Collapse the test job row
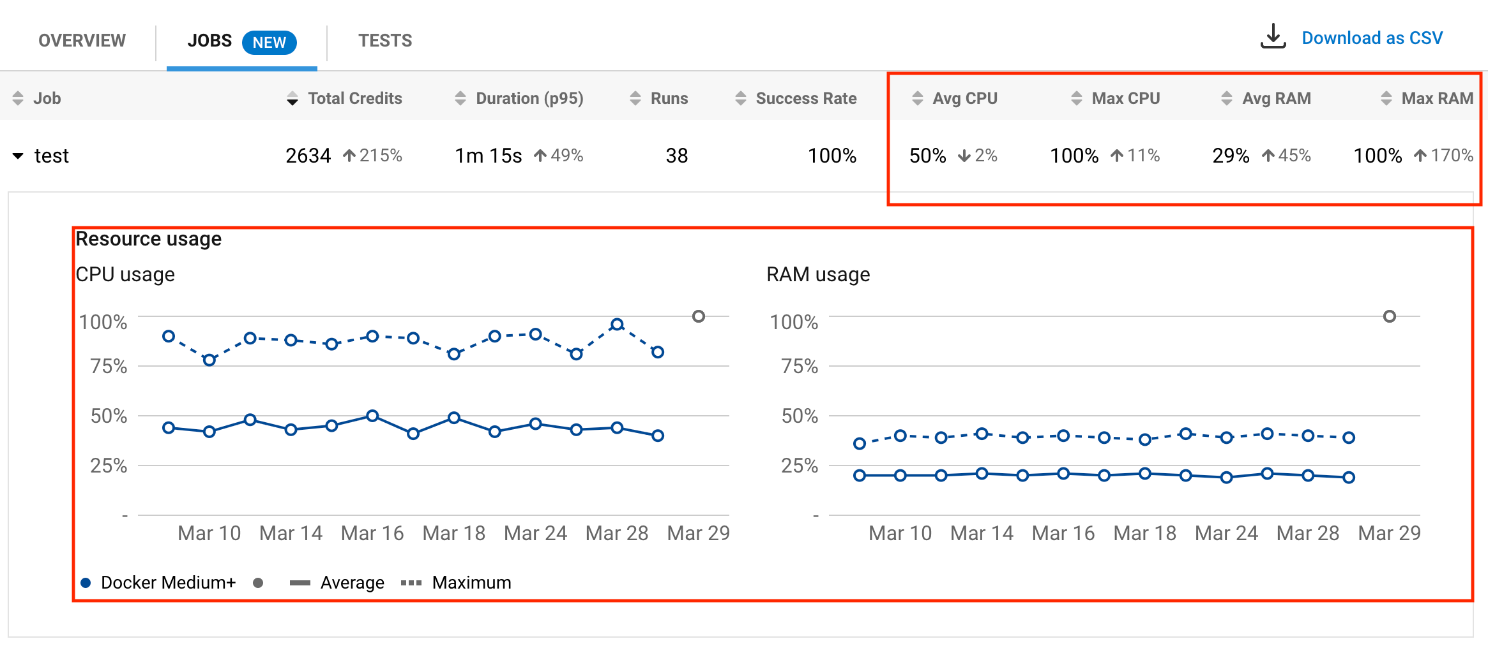 pos(18,156)
